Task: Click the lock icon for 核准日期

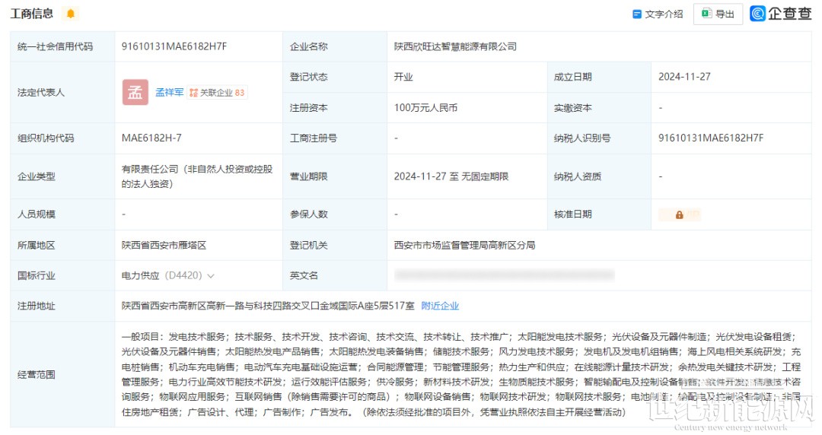Action: pos(679,214)
